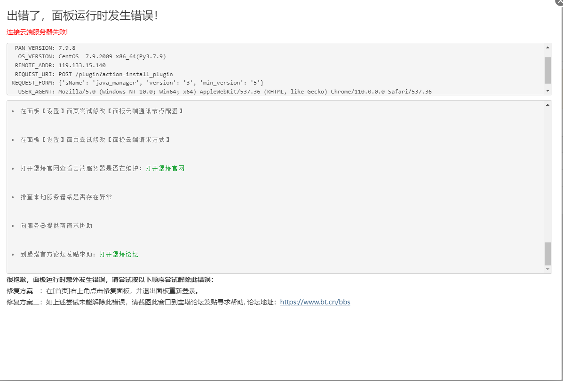This screenshot has width=563, height=381.
Task: Click the REQUEST_URI POST /plugin line
Action: (x=94, y=74)
